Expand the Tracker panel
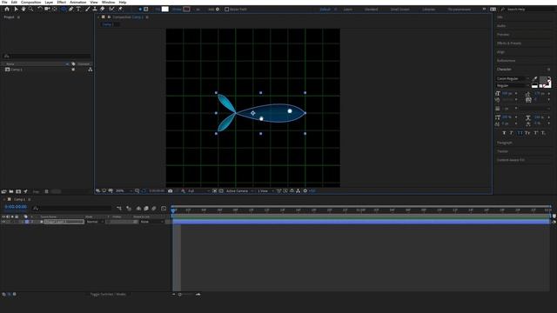 coord(502,151)
